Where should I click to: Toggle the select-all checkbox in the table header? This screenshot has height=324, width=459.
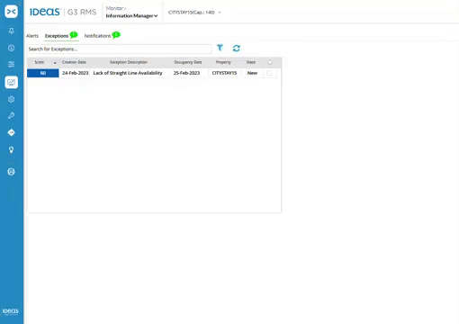point(270,62)
